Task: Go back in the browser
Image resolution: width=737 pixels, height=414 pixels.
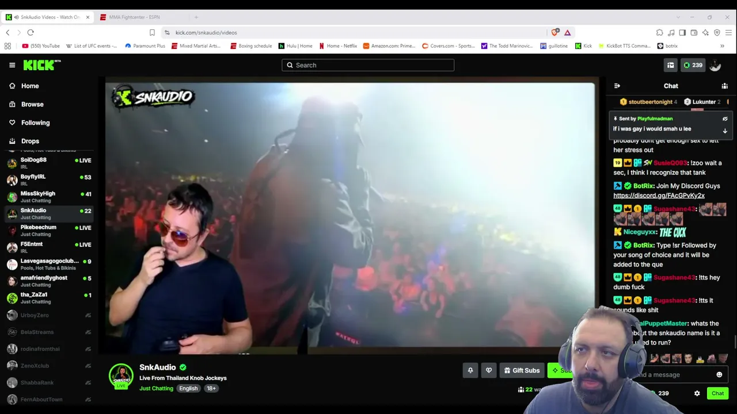Action: pos(7,33)
